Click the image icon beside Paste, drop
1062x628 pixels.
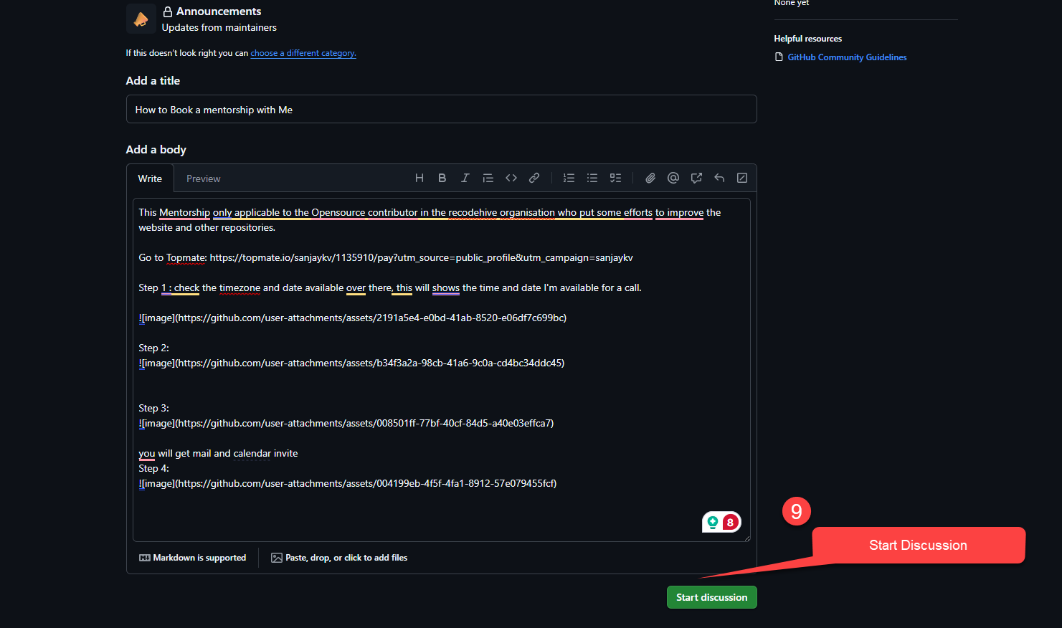[x=277, y=558]
